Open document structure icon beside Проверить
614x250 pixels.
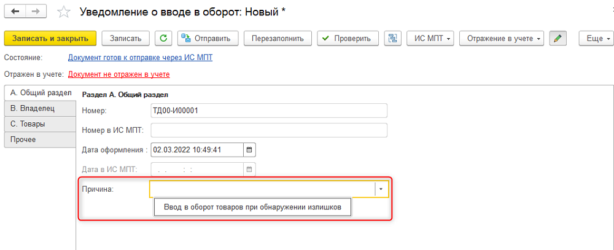(393, 39)
